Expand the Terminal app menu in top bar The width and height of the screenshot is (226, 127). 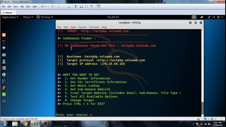pos(45,17)
